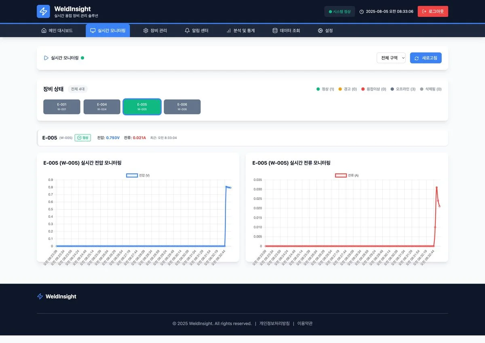Switch to the 실시간 모니터링 tab
This screenshot has height=343, width=485.
[x=108, y=31]
